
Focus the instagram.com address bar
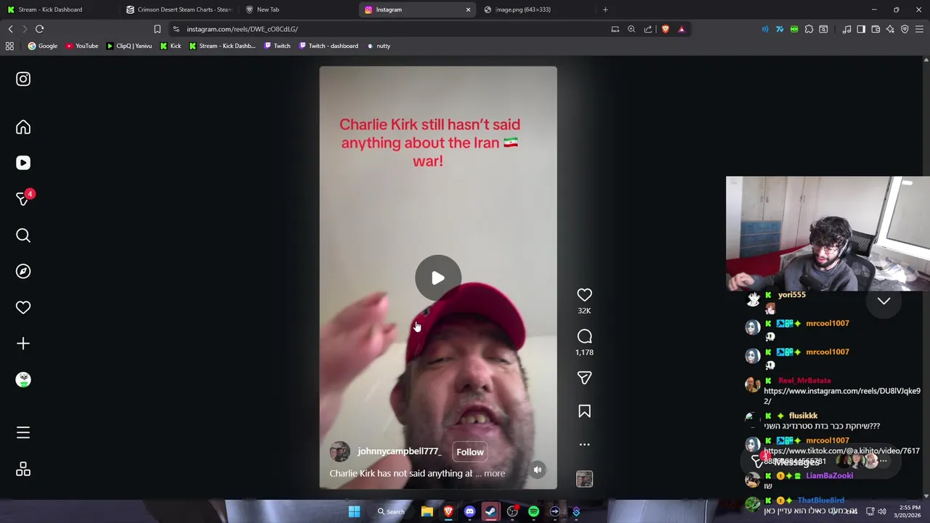pos(392,29)
